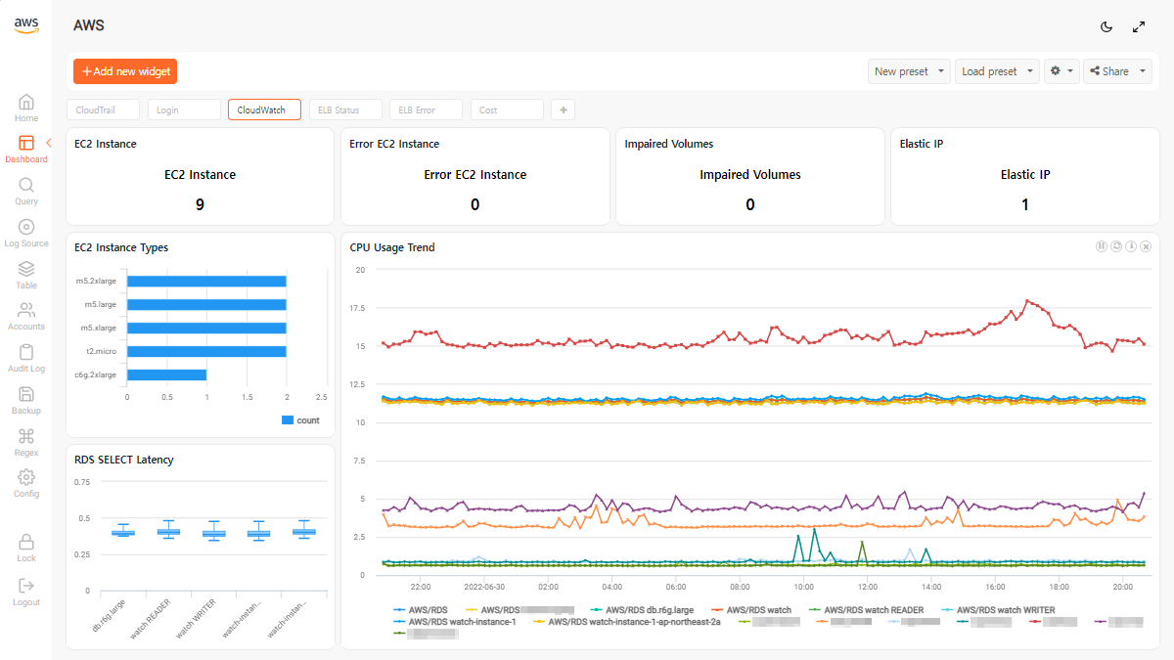Click the Error EC2 Instance value 0
1174x660 pixels.
(x=475, y=204)
